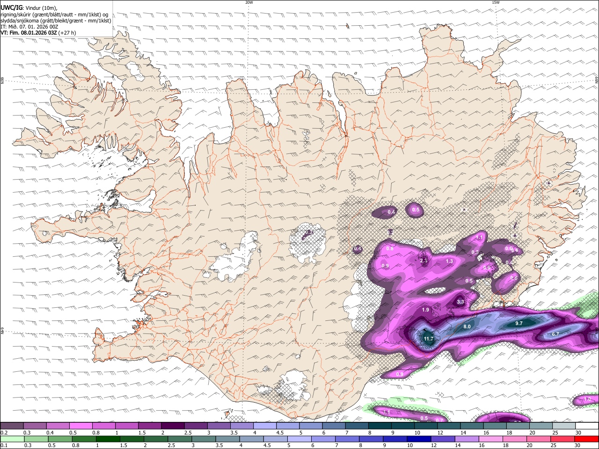Click the 3.3 precipitation value label
Screen dimensions: 599x449
(x=460, y=302)
